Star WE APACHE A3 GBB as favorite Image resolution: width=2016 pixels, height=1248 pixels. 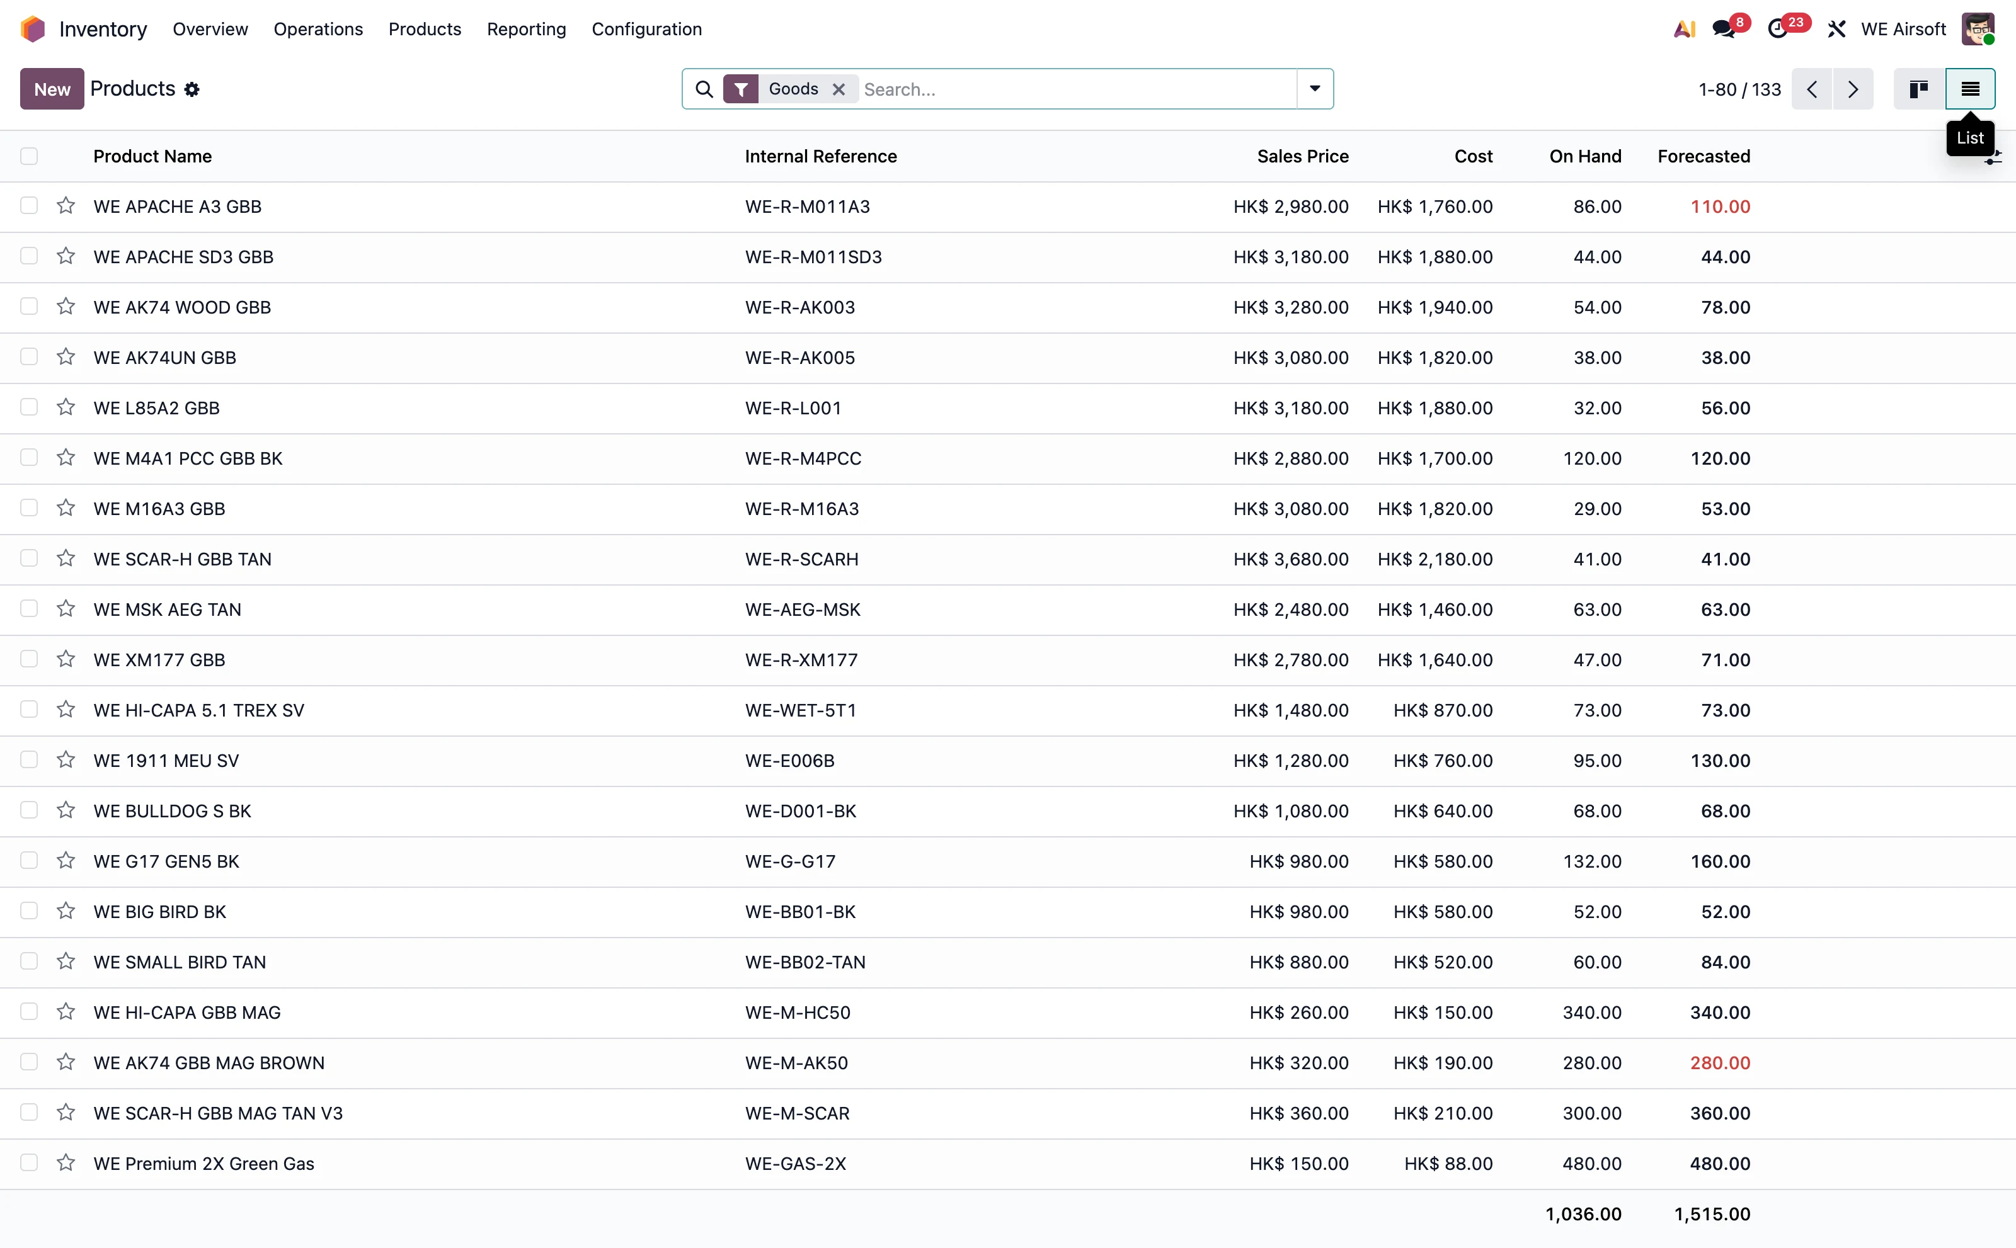(x=66, y=205)
